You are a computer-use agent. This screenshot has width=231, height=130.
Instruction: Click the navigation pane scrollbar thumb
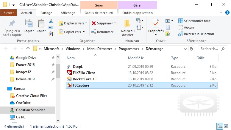point(58,71)
